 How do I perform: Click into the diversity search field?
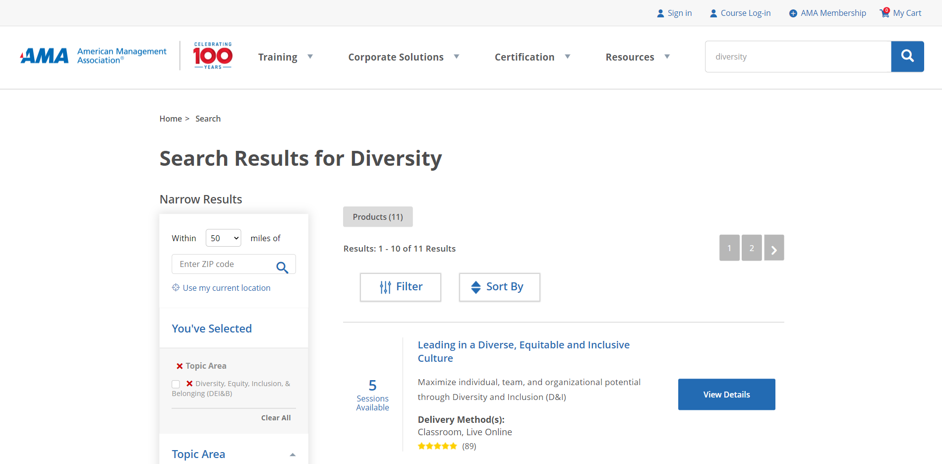(x=798, y=57)
